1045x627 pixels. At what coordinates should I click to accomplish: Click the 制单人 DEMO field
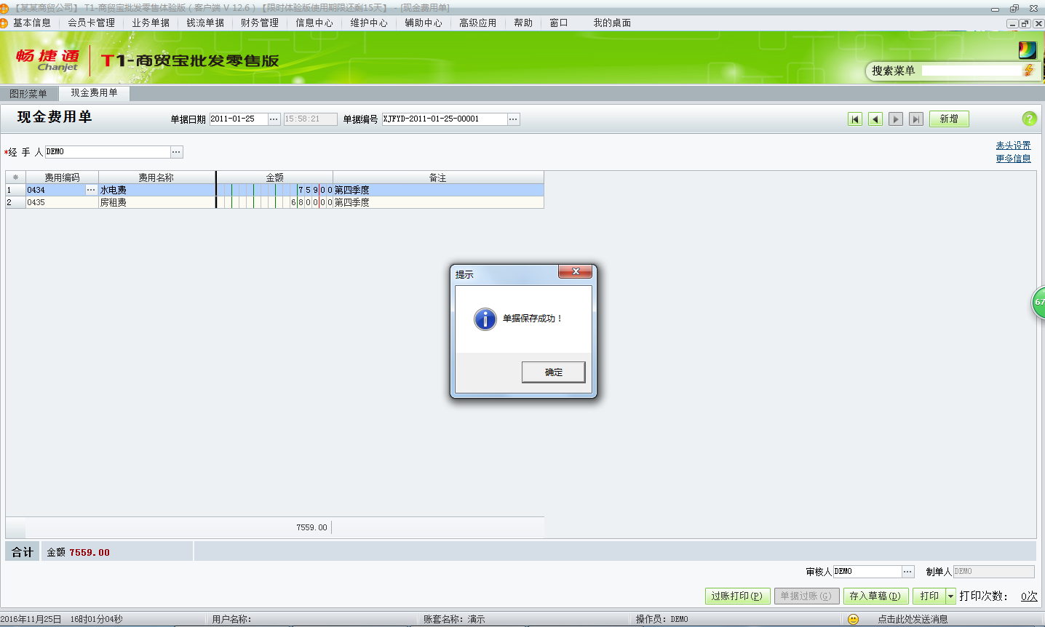[993, 572]
